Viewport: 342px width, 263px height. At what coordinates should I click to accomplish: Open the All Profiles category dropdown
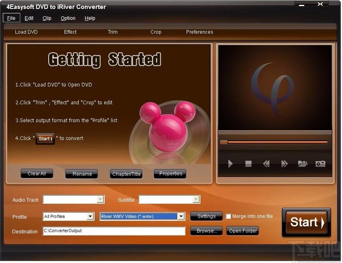pos(90,216)
